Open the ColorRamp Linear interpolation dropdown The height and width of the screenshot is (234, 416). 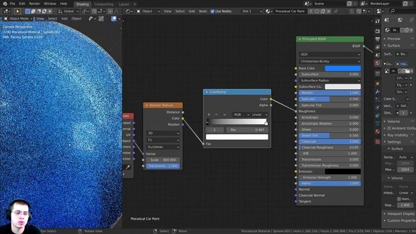click(259, 114)
